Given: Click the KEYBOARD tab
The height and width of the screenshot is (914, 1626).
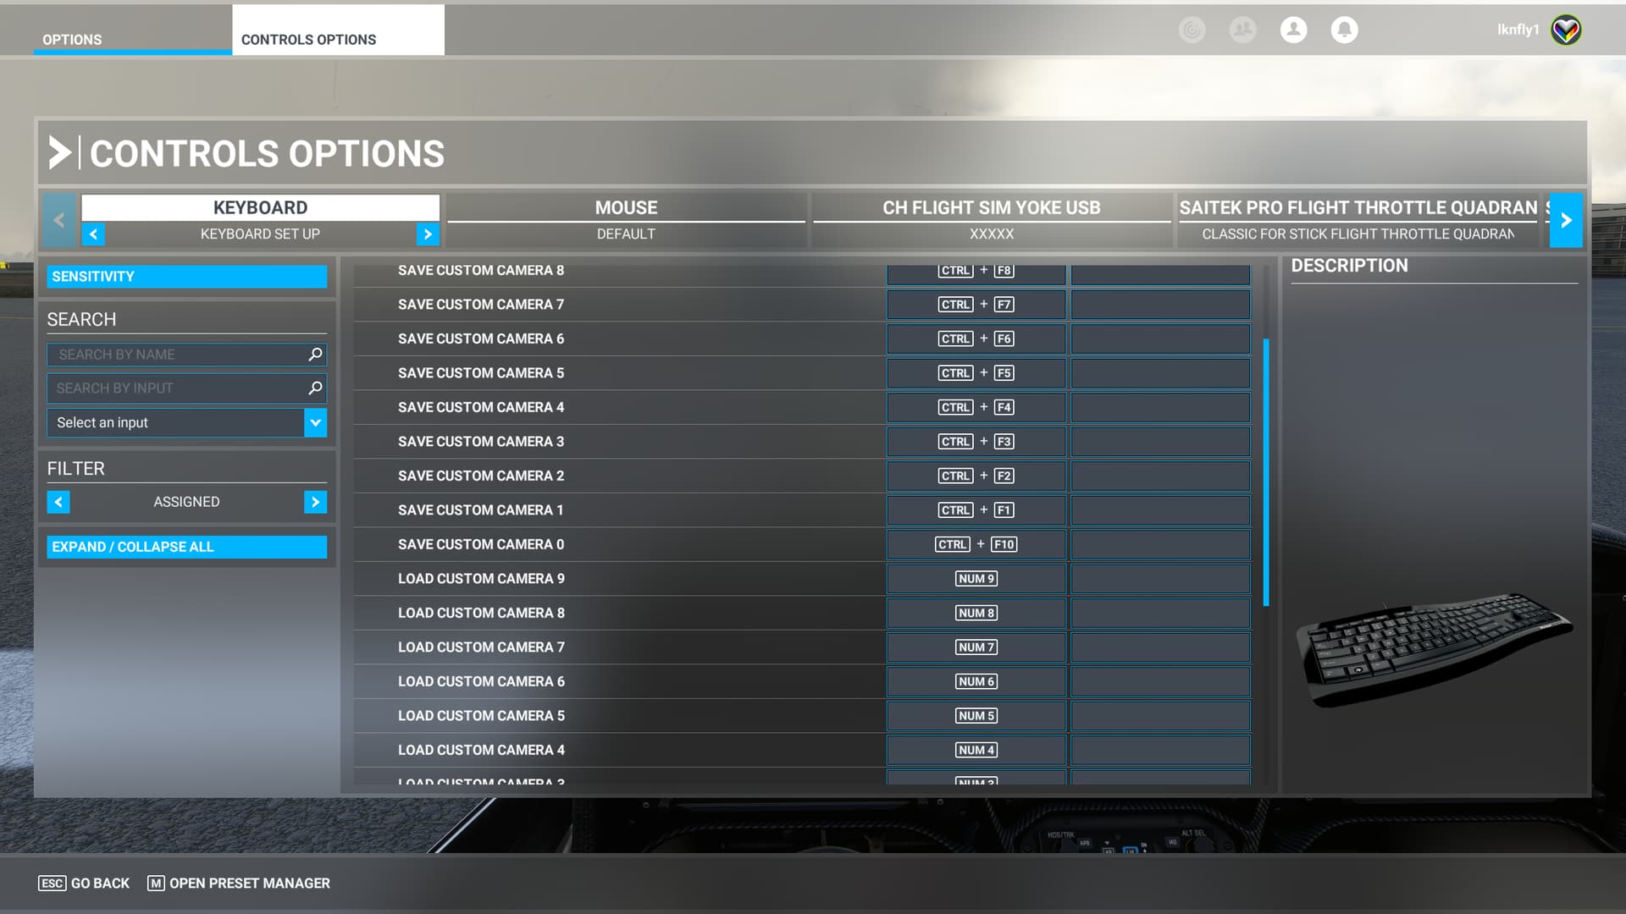Looking at the screenshot, I should [x=260, y=206].
